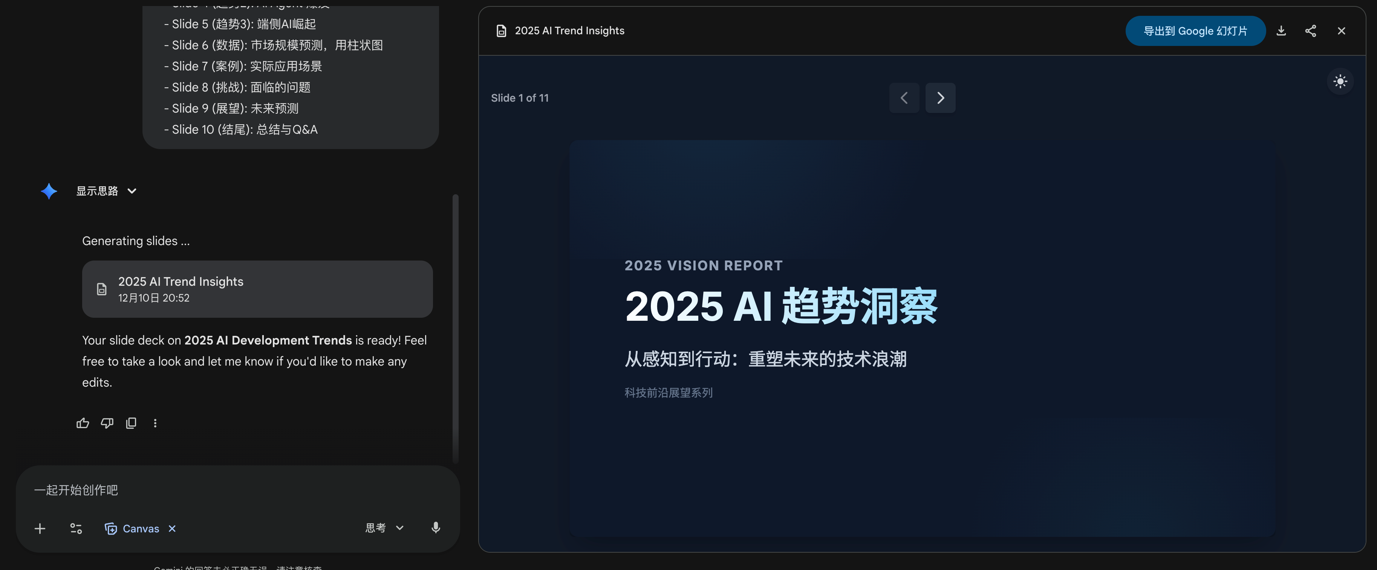This screenshot has width=1377, height=570.
Task: Click the microphone voice input icon
Action: pyautogui.click(x=436, y=528)
